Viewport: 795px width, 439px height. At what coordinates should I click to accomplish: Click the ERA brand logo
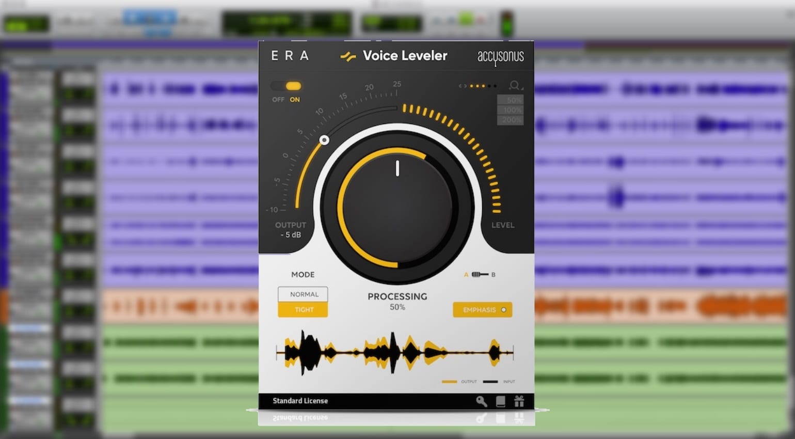[289, 56]
